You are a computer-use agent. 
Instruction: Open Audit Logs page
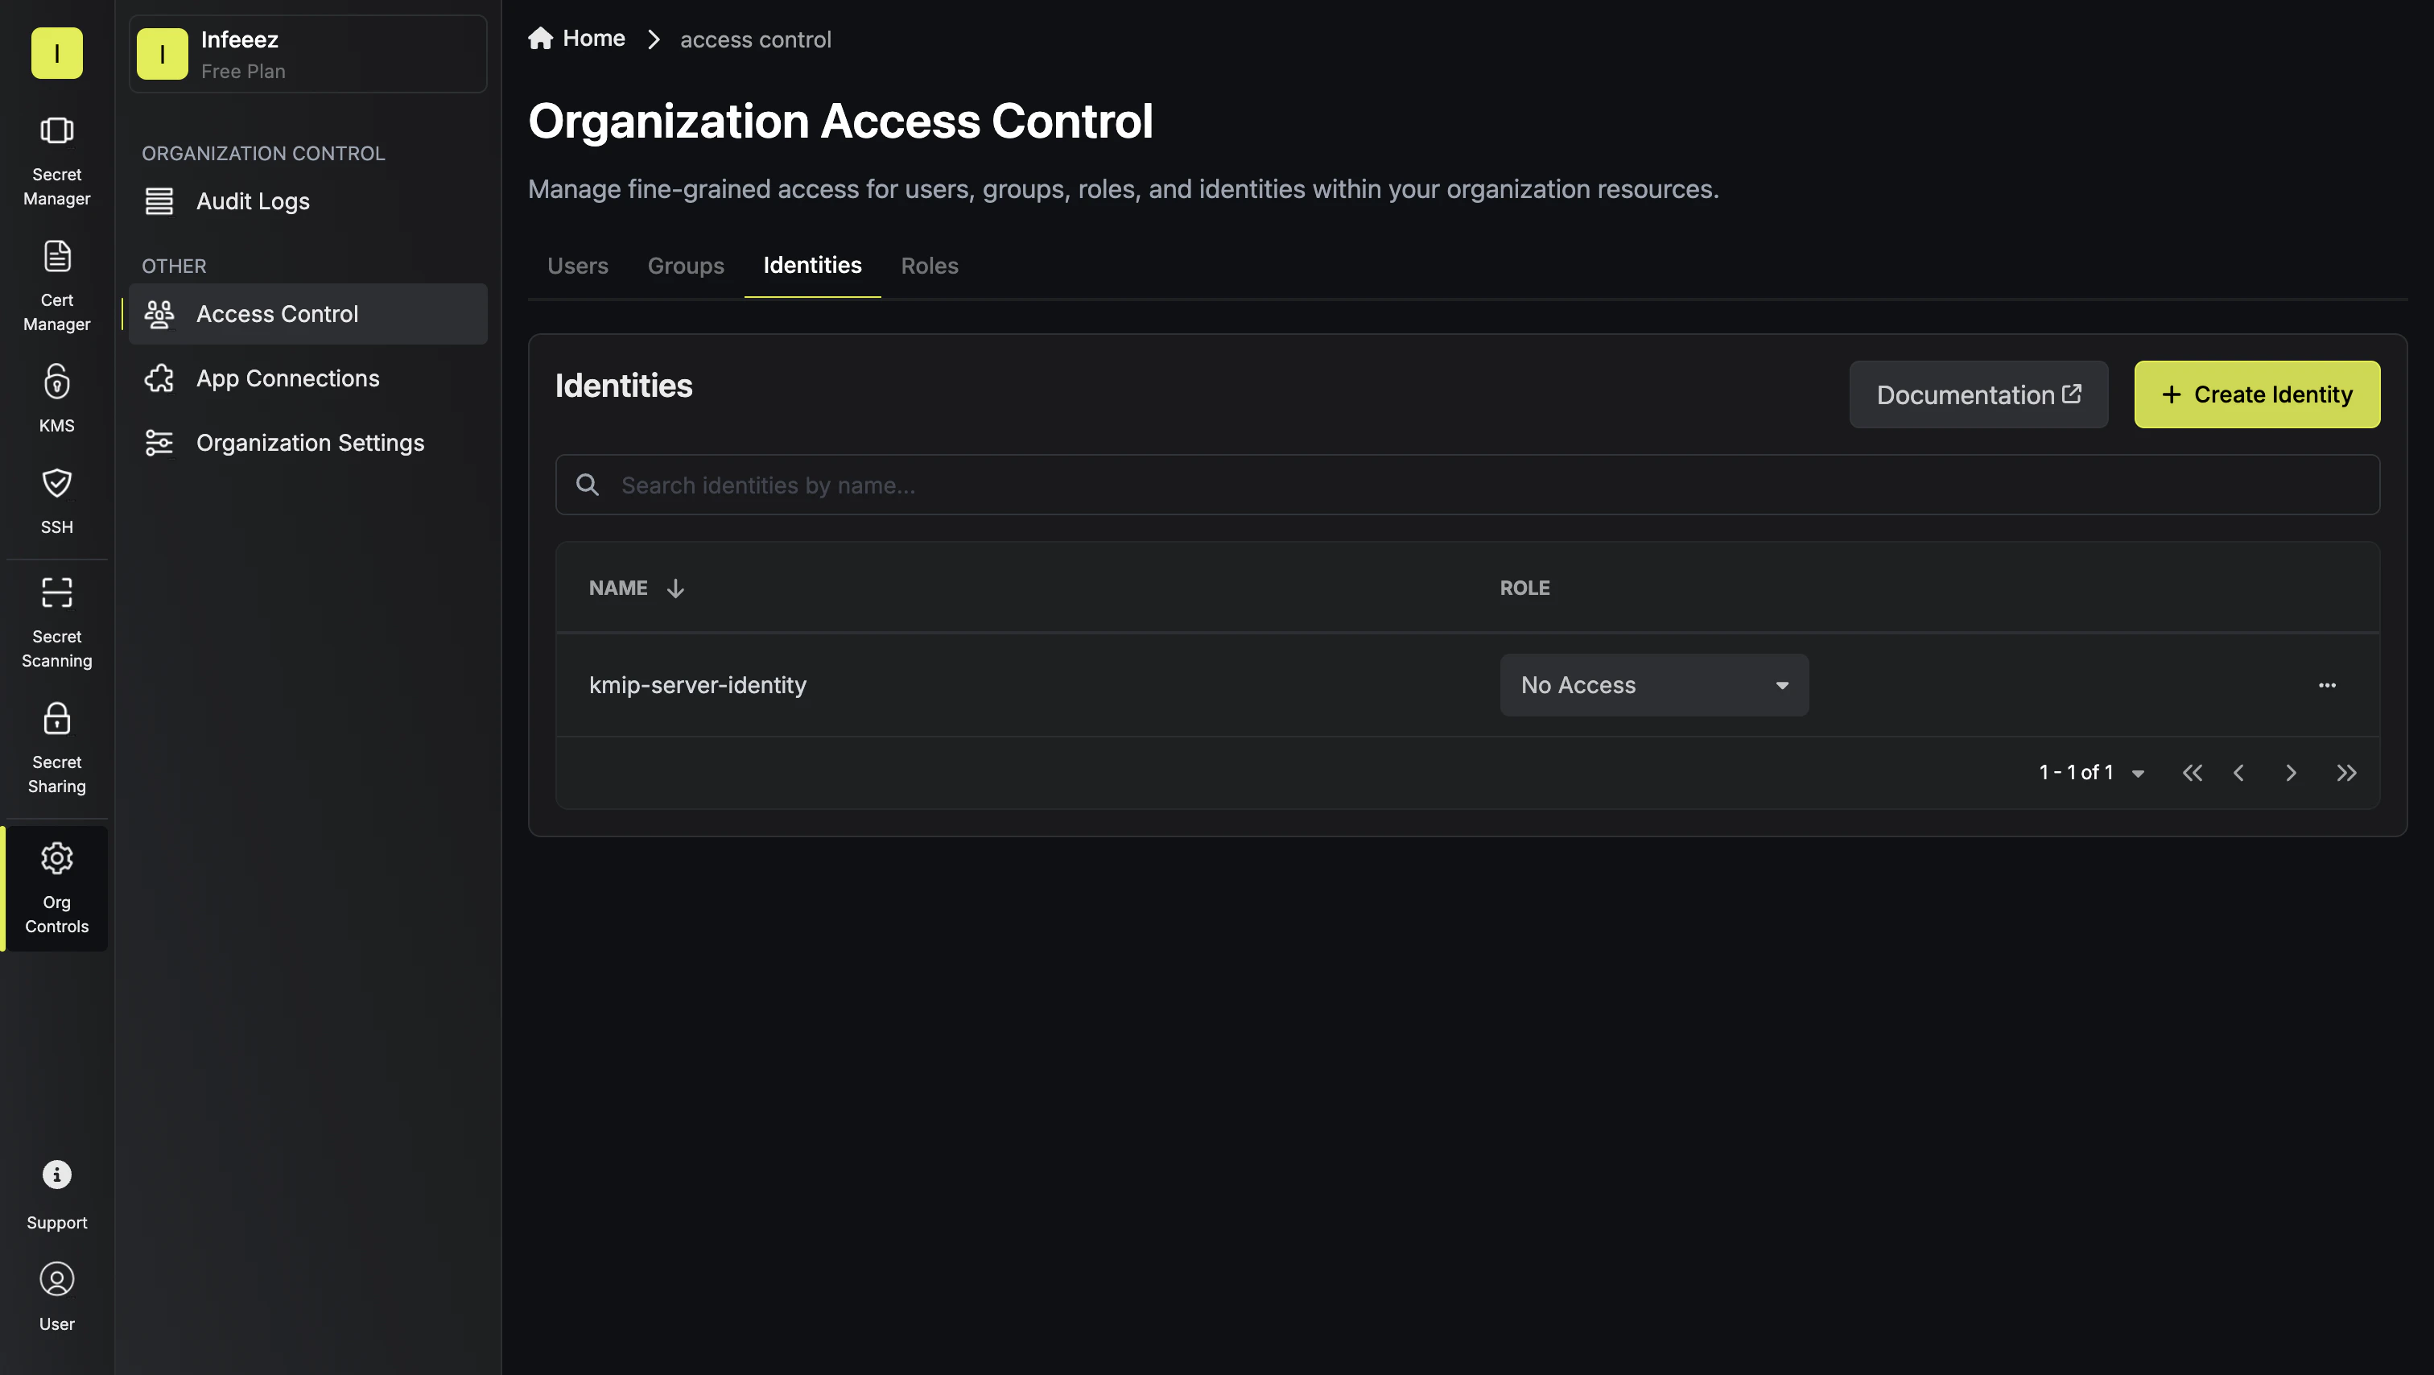[x=308, y=201]
